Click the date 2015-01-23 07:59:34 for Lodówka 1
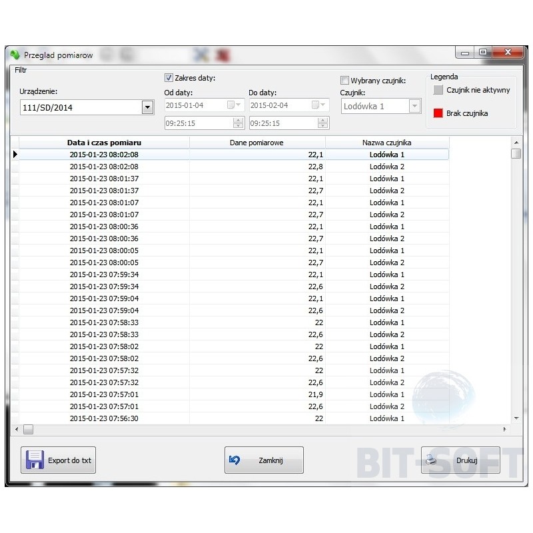Viewport: 533px width, 533px height. (x=104, y=274)
